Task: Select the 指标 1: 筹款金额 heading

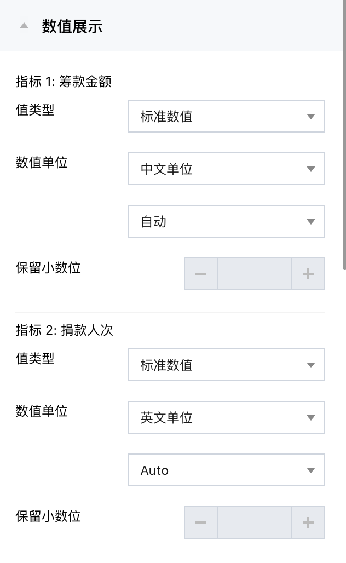Action: (64, 81)
